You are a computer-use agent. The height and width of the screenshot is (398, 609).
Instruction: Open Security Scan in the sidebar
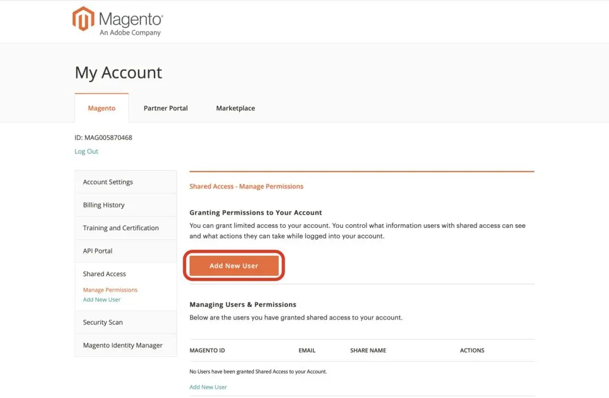[x=125, y=322]
